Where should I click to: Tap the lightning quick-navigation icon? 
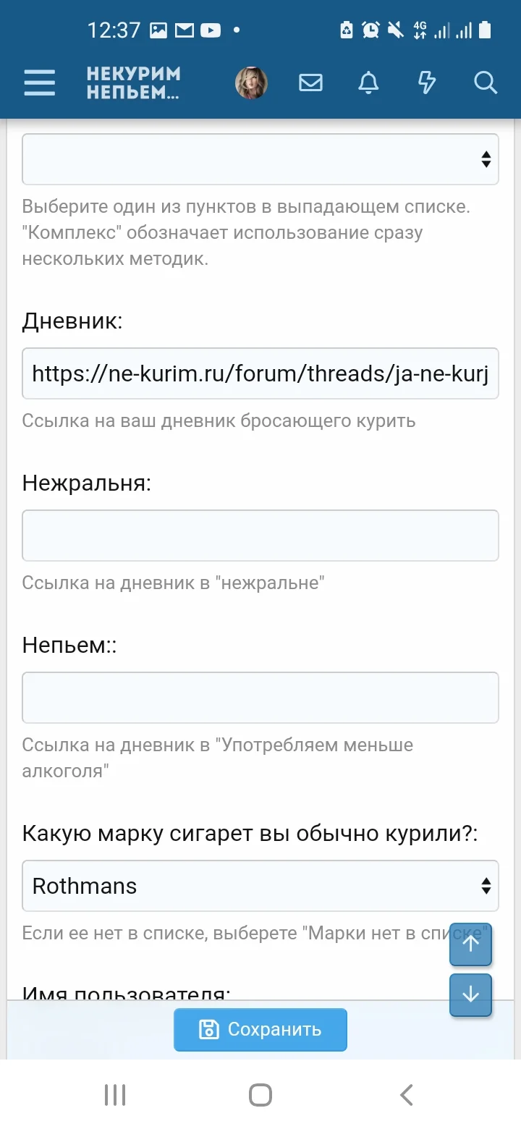[426, 83]
